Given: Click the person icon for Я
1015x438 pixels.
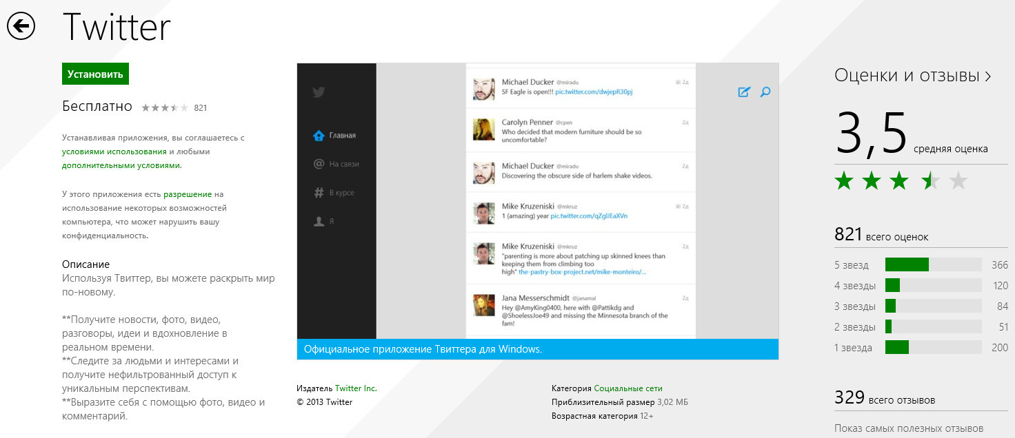Looking at the screenshot, I should coord(319,222).
